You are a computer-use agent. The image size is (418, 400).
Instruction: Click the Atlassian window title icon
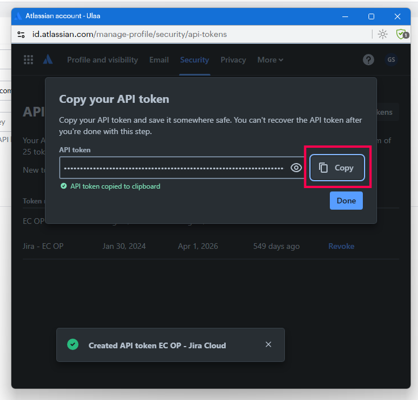(18, 16)
